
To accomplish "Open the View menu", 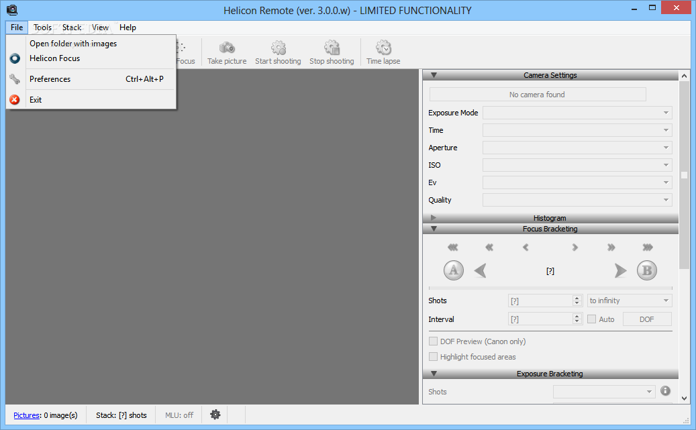I will click(100, 28).
